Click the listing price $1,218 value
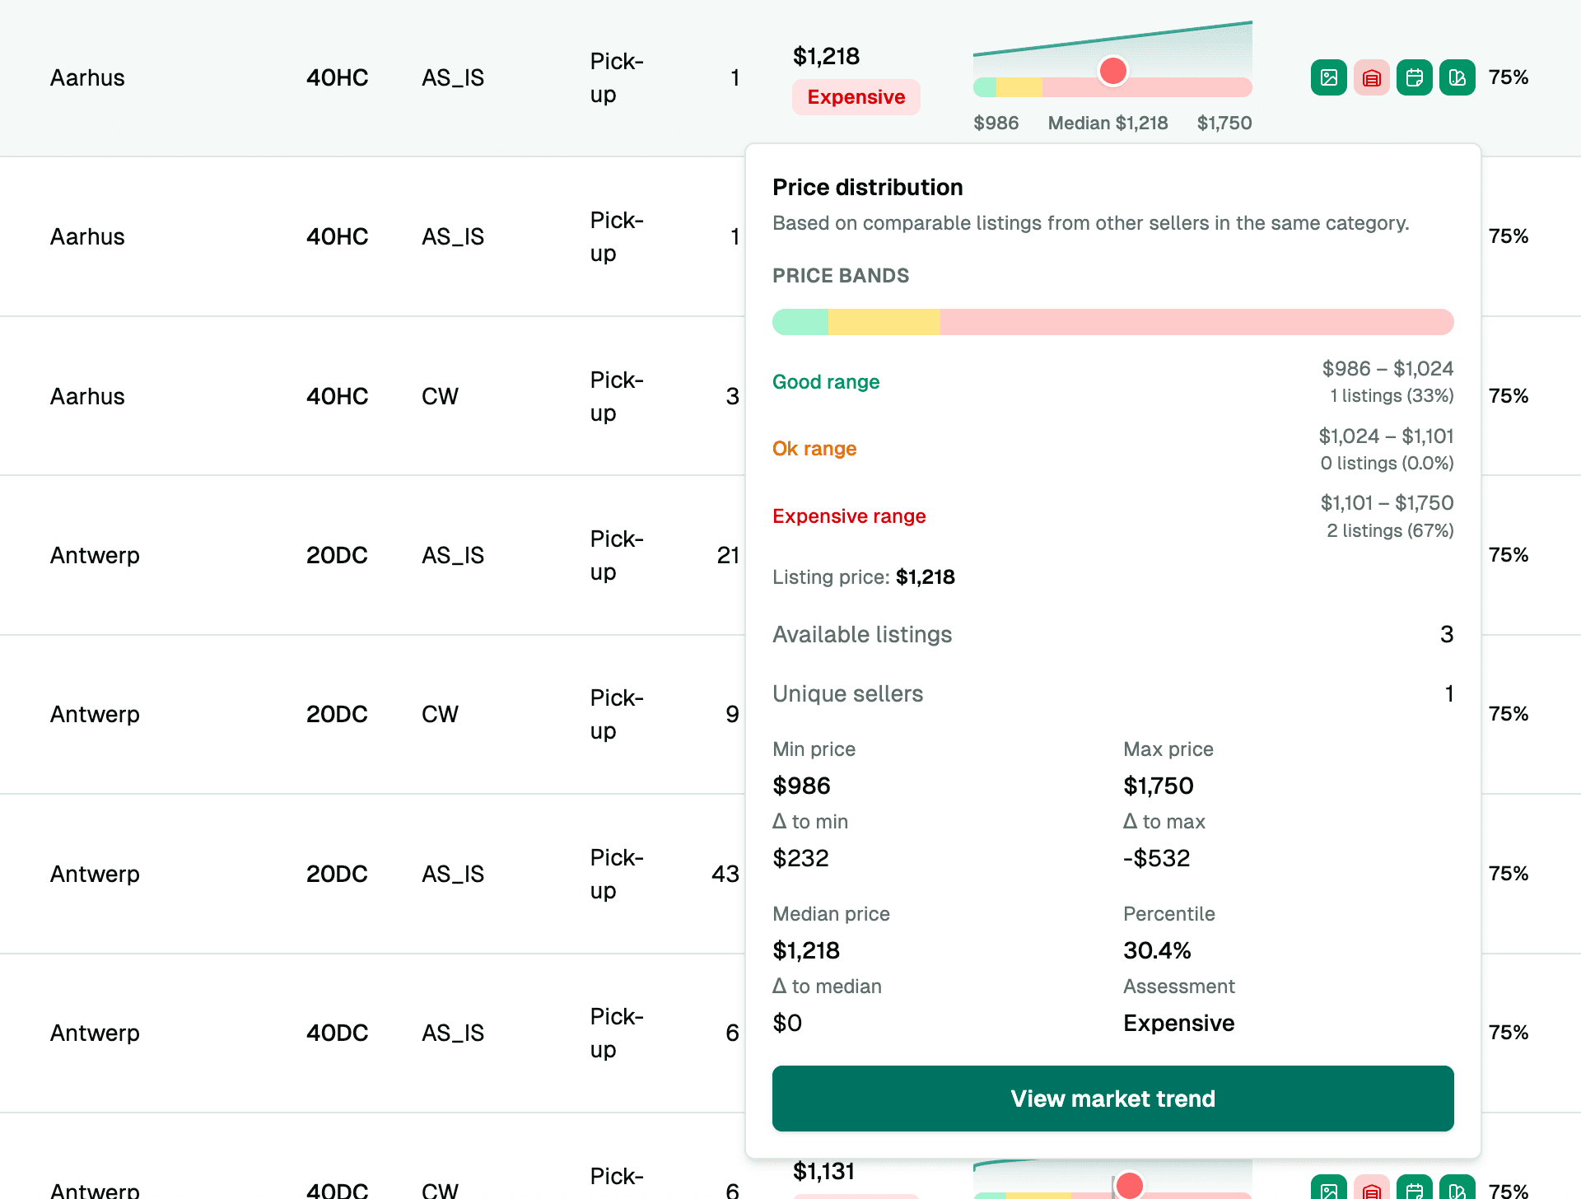 tap(926, 577)
